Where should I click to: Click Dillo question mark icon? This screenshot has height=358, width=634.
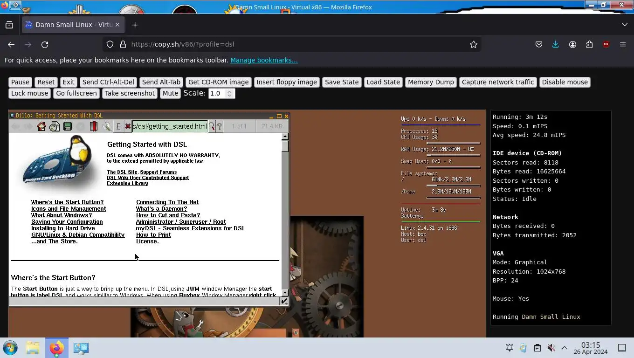[x=219, y=126]
